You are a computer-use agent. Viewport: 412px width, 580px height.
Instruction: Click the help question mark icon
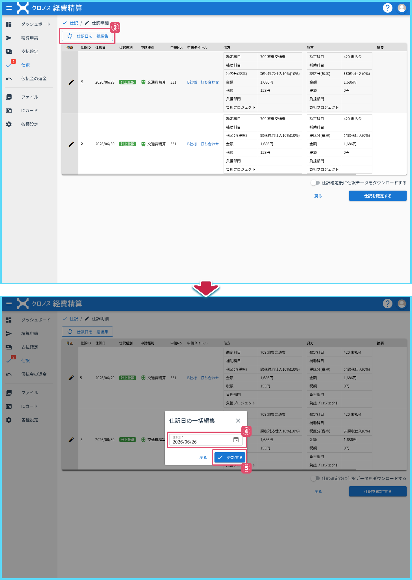387,8
